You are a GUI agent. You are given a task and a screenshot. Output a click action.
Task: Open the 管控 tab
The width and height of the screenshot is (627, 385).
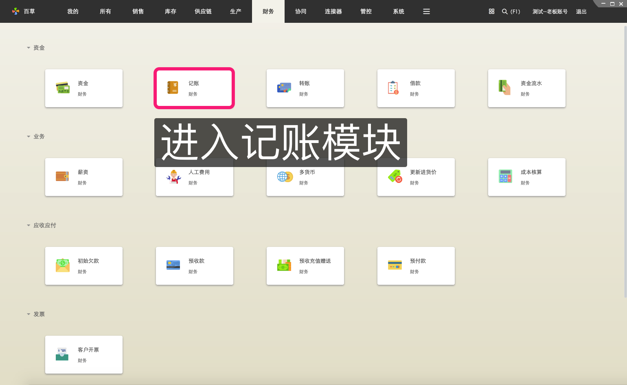(x=366, y=11)
